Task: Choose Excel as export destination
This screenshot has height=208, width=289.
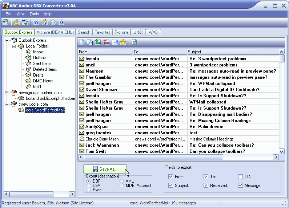Action: [88, 190]
